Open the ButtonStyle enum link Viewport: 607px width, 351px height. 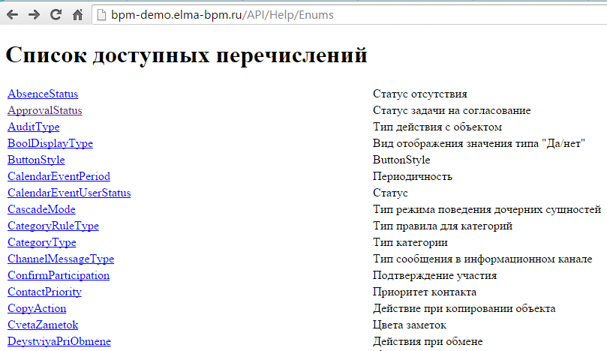36,160
